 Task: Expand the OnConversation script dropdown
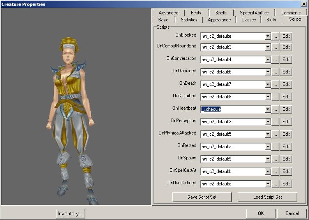[x=268, y=59]
